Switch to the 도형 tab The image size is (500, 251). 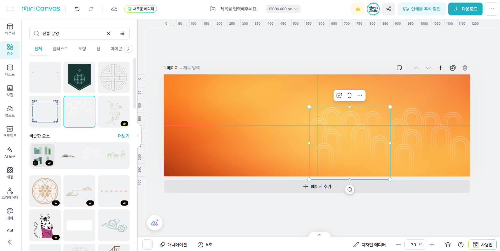point(82,49)
